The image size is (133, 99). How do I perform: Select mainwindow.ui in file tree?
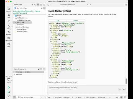(x=22, y=31)
